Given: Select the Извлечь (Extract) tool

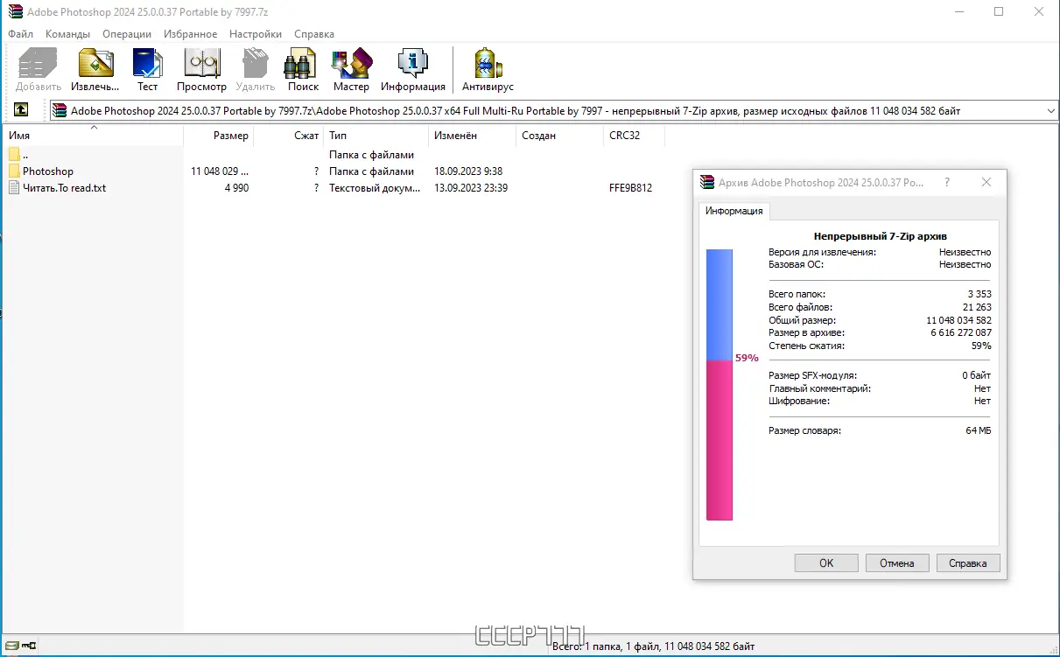Looking at the screenshot, I should pos(94,66).
